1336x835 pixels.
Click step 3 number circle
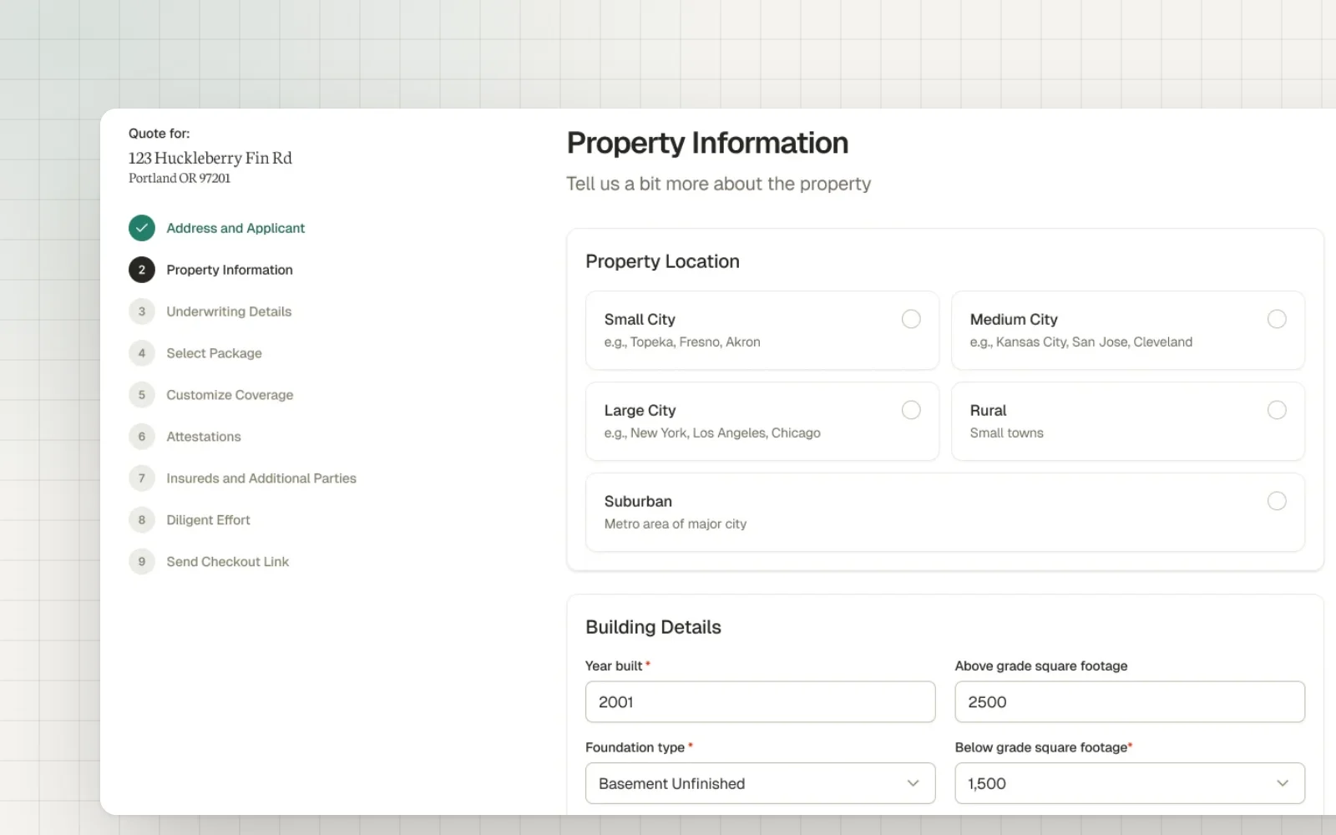pos(142,311)
